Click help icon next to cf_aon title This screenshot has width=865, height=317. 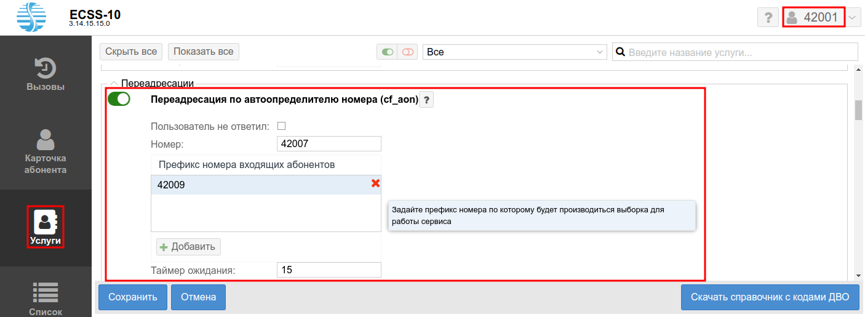point(426,100)
